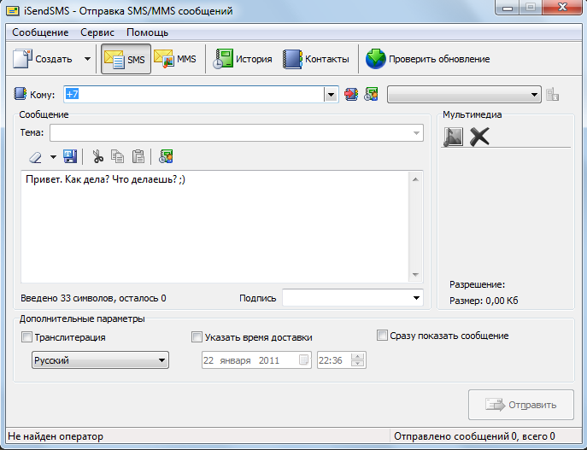Viewport: 587px width, 450px height.
Task: Expand the Подпись signature dropdown
Action: [416, 298]
